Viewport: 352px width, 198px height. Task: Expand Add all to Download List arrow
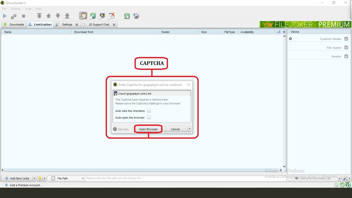pos(340,178)
